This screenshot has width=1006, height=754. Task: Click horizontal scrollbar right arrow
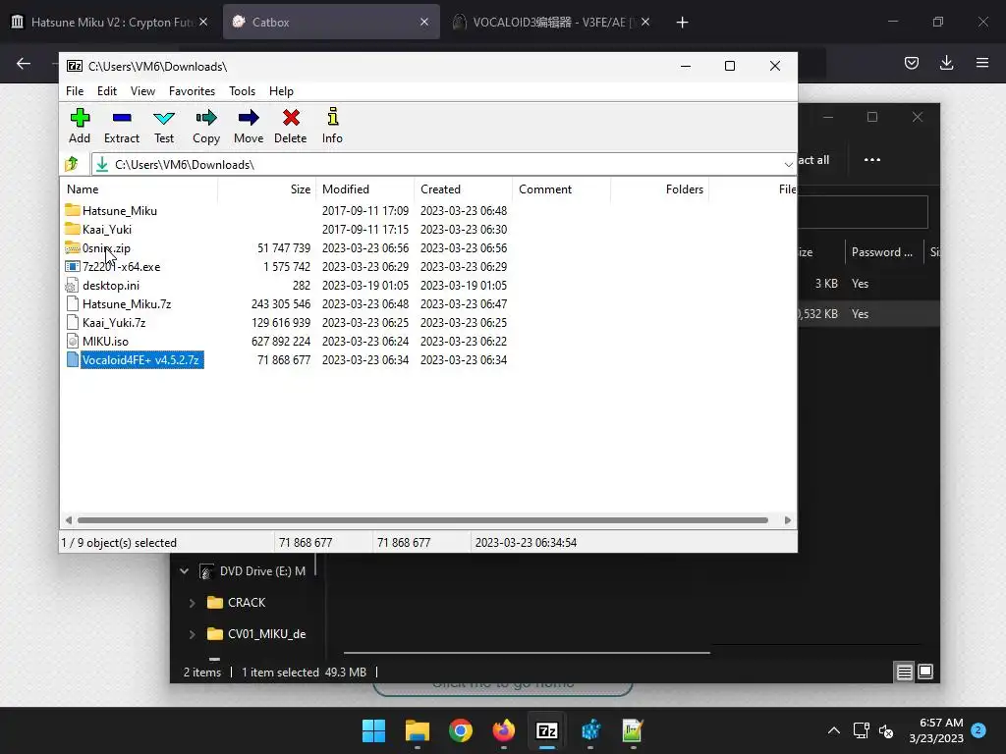pos(788,520)
